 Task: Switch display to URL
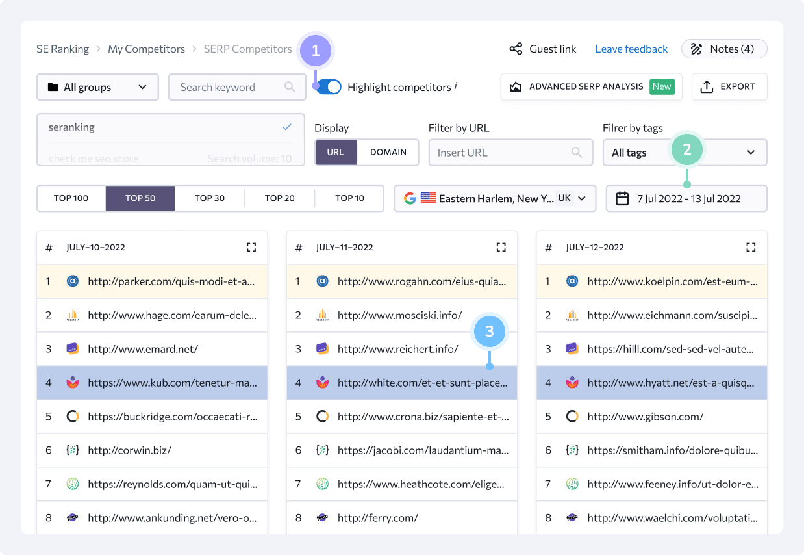336,153
